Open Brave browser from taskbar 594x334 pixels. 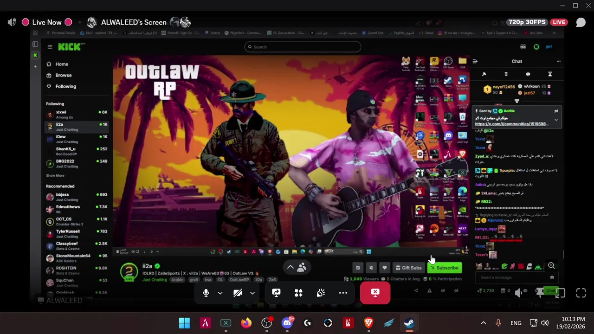click(x=368, y=323)
